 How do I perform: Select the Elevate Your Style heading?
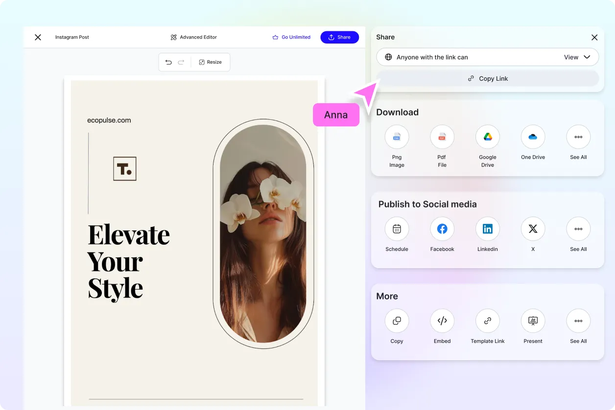click(x=129, y=262)
